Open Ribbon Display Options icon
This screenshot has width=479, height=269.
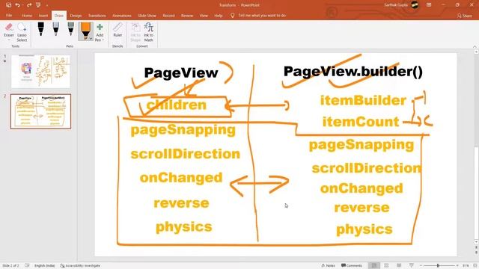[429, 5]
